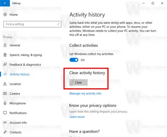Open Manage my activity info link
Image resolution: width=167 pixels, height=137 pixels.
[x=85, y=94]
